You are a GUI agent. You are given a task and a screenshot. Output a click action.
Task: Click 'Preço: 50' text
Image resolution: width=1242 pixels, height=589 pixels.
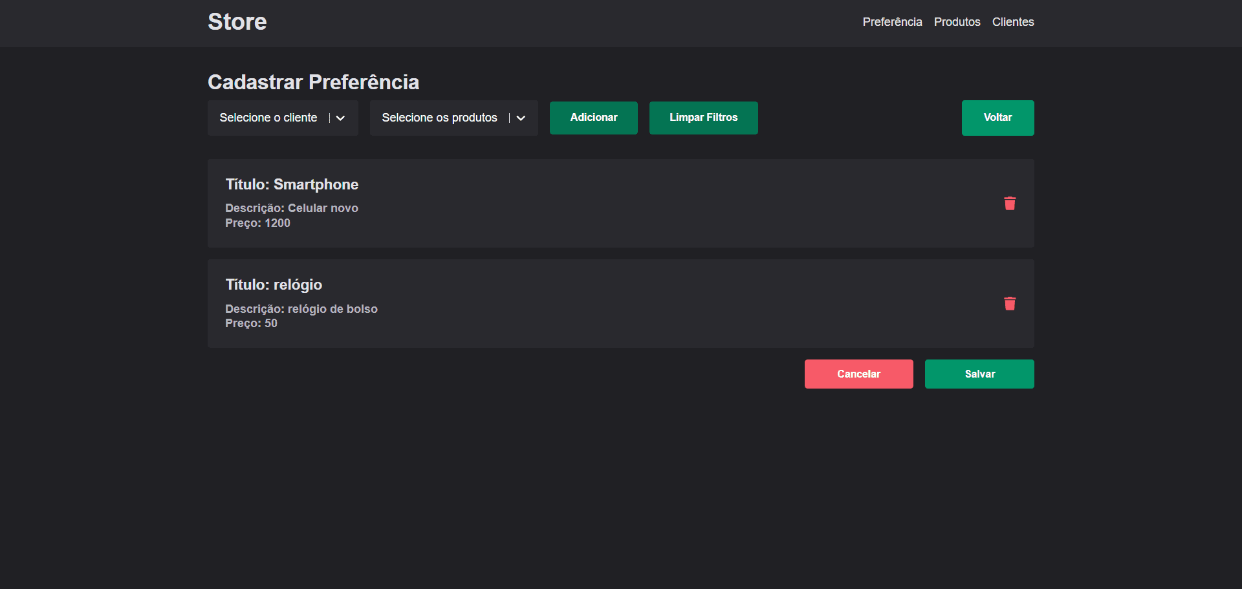251,323
